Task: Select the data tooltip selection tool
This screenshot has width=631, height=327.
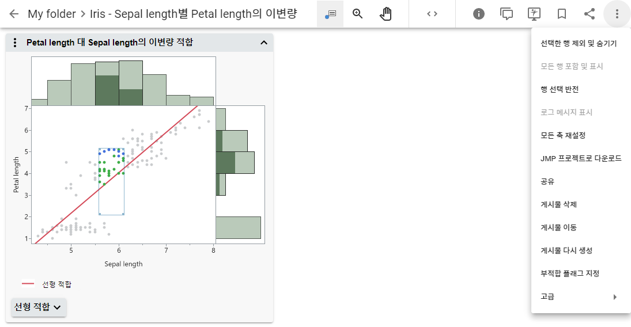Action: (x=330, y=14)
